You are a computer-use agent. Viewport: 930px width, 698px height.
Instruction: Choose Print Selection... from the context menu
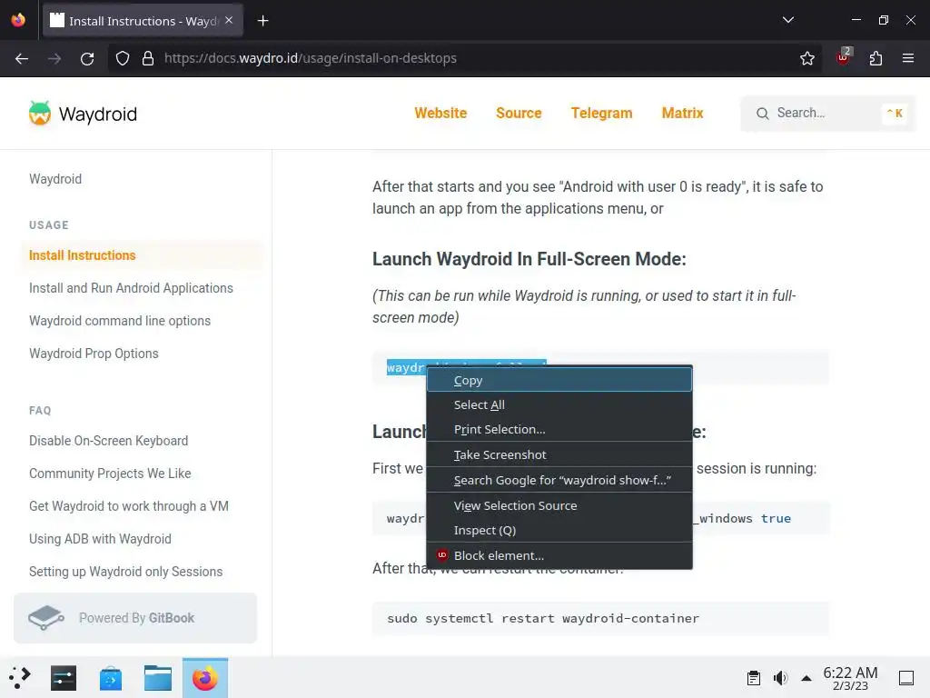pos(559,429)
